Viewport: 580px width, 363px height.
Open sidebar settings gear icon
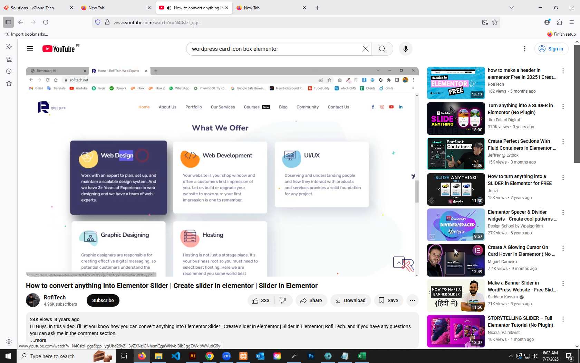click(9, 342)
